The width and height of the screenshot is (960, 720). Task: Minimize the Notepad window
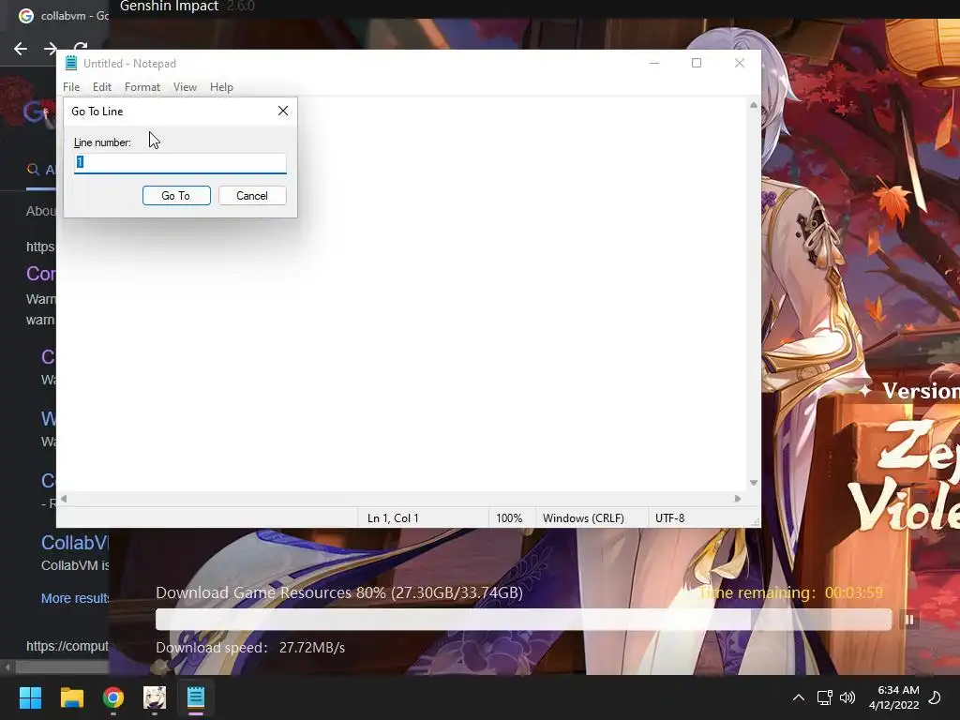point(654,63)
